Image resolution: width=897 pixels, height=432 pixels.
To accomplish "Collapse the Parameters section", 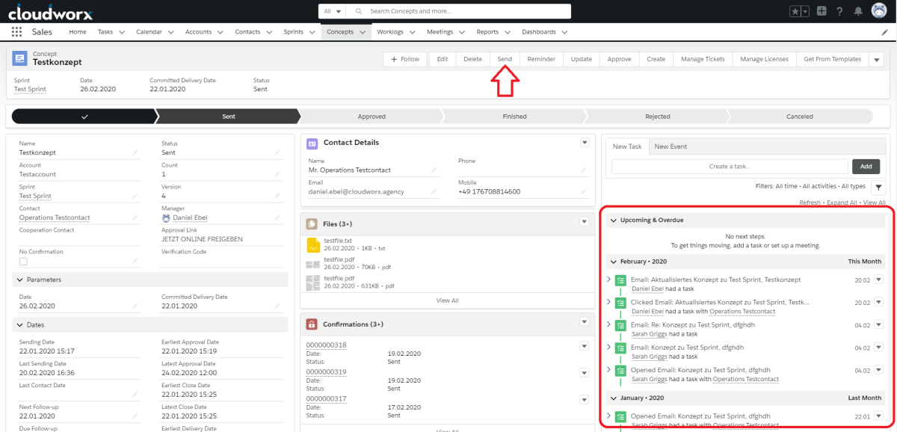I will click(x=19, y=280).
